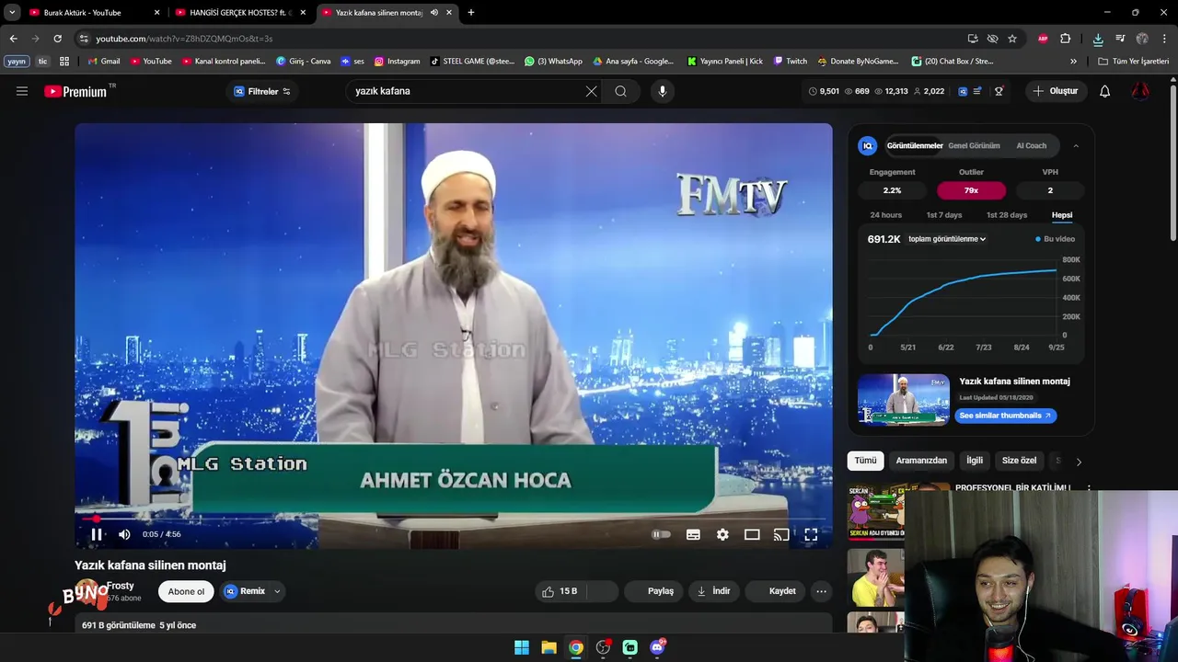The image size is (1178, 662).
Task: Click the magnifier search button
Action: (x=621, y=91)
